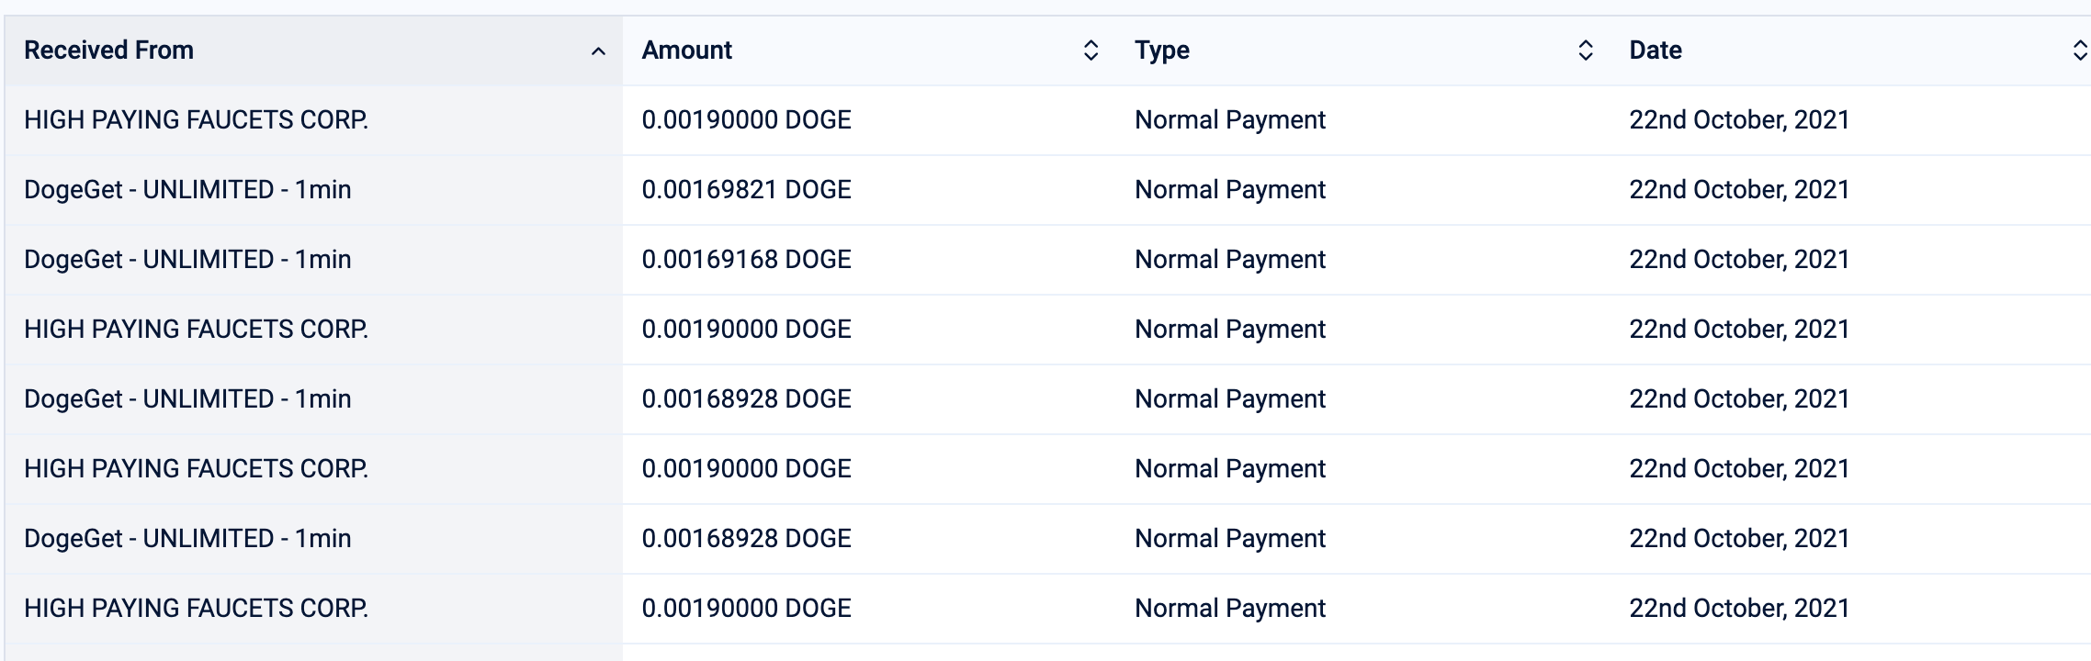Toggle the Type column sort arrows icon
This screenshot has width=2091, height=661.
tap(1585, 50)
